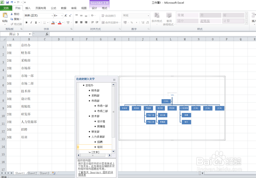Open the 套用表格格式 table format menu
The width and height of the screenshot is (256, 178).
pyautogui.click(x=169, y=19)
